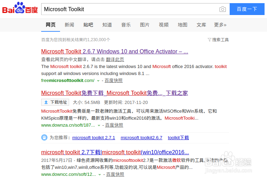Open 百度快照 for www.downza.cn result
This screenshot has height=180, width=267.
point(114,125)
